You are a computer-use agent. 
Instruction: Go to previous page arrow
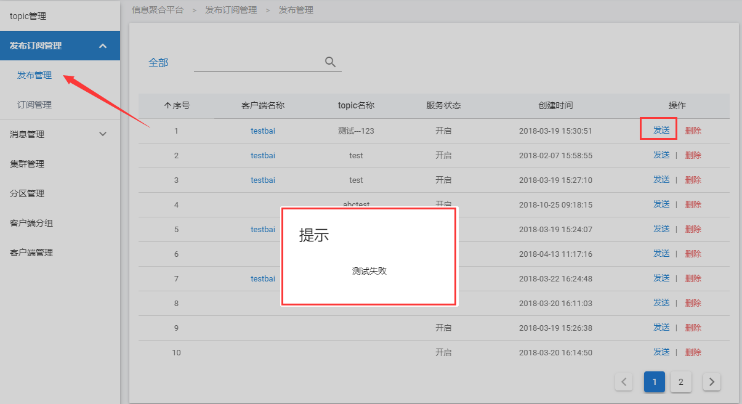624,382
